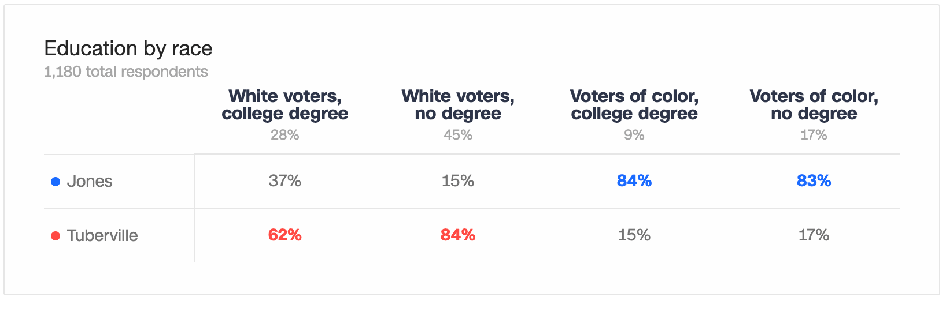Click the 28% share under first column
Viewport: 946px width, 316px height.
[x=285, y=135]
